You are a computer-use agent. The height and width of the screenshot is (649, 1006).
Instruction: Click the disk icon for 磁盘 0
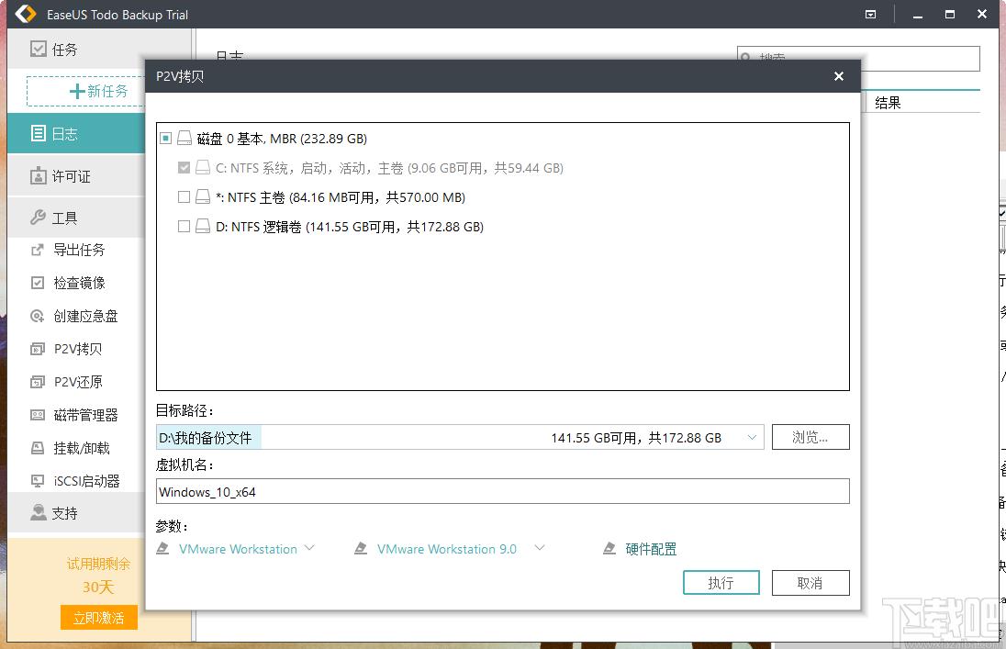(184, 138)
